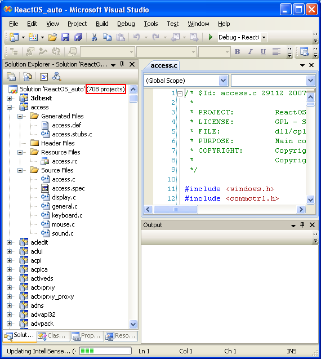The height and width of the screenshot is (359, 321).
Task: Select keyboard.c source file
Action: point(67,215)
